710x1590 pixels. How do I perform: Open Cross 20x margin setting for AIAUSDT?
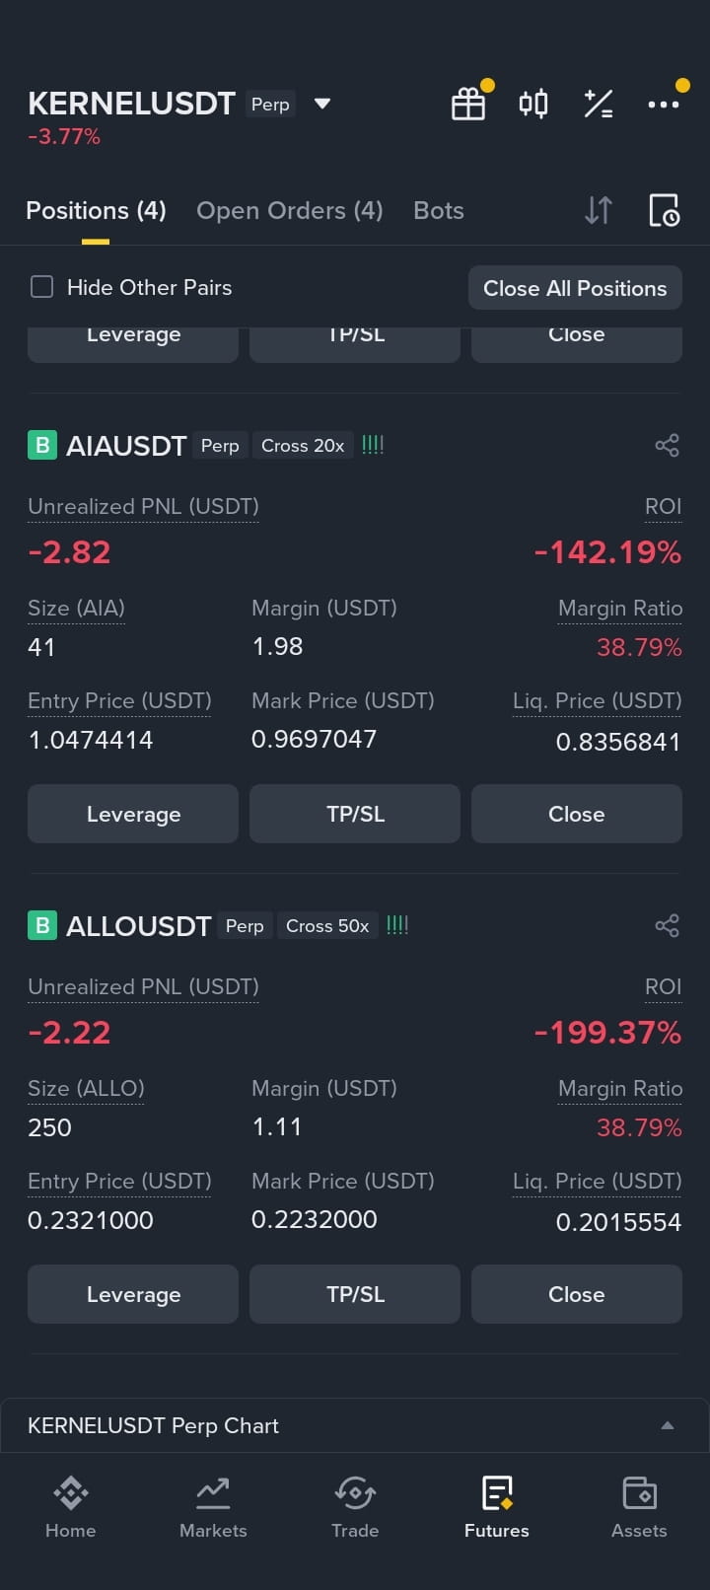303,446
